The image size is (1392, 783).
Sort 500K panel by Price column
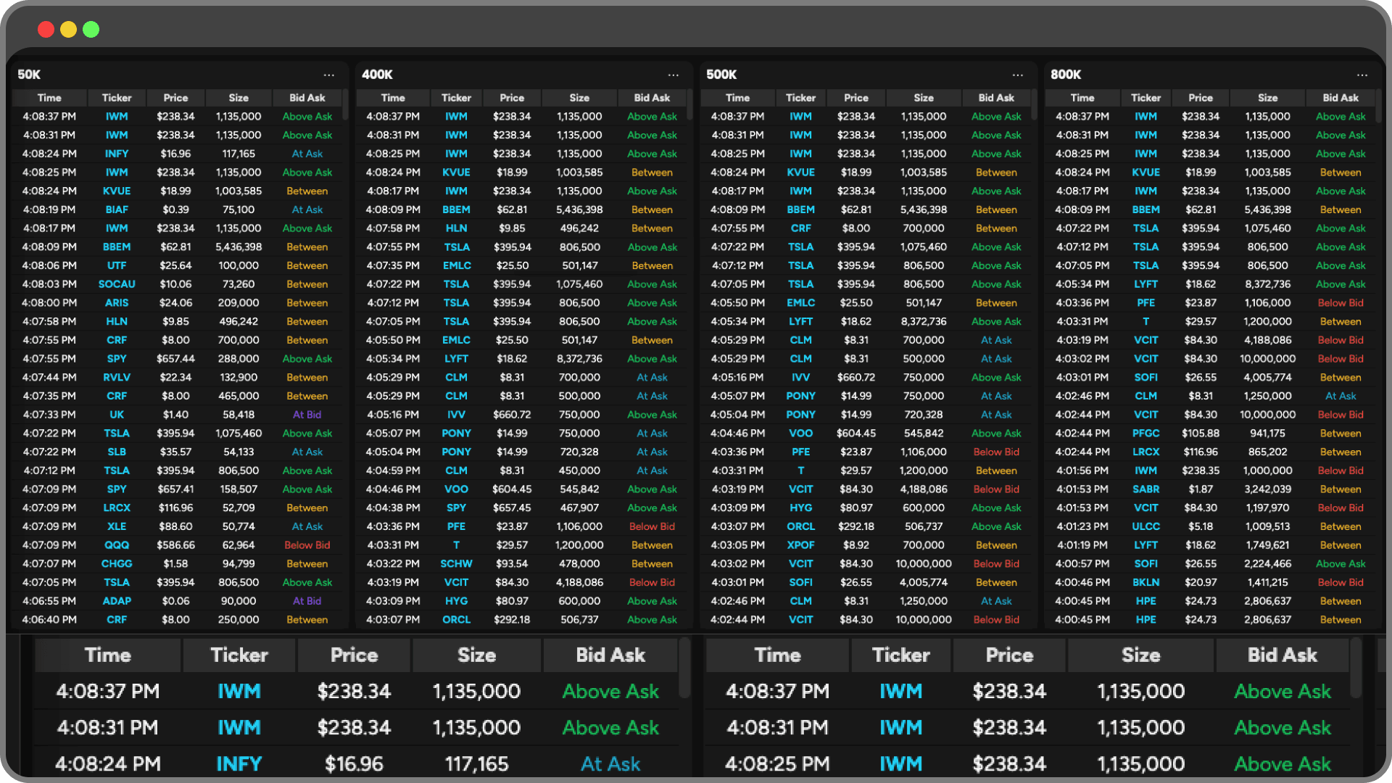856,98
